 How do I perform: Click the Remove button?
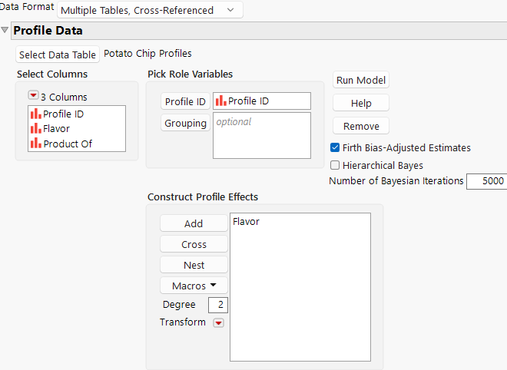pyautogui.click(x=361, y=126)
